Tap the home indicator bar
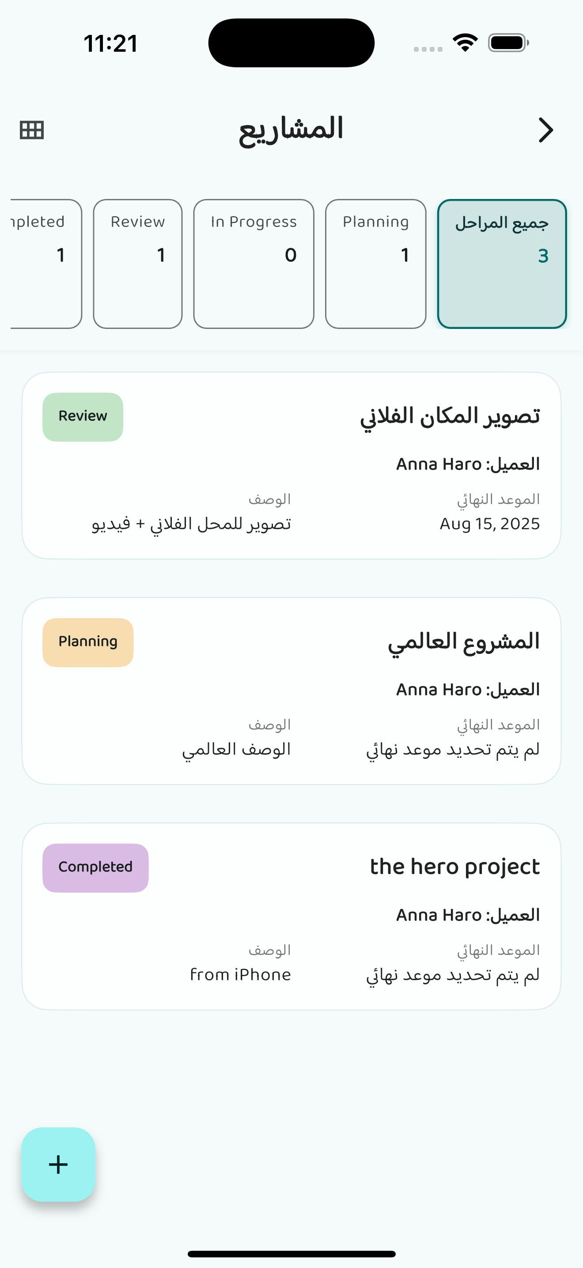This screenshot has width=583, height=1268. 291,1254
